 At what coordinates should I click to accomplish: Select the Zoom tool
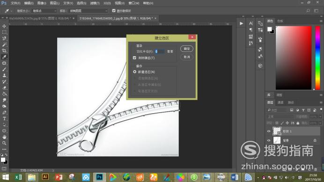point(4,143)
